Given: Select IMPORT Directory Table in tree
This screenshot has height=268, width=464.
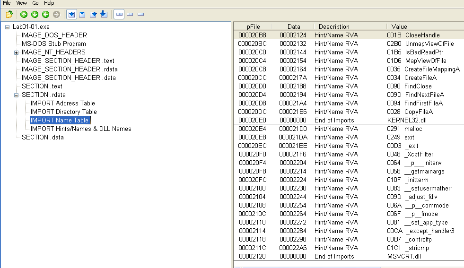Looking at the screenshot, I should click(63, 112).
